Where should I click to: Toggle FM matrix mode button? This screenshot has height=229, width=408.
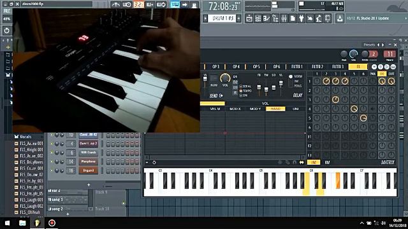pyautogui.click(x=314, y=163)
